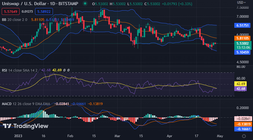Screen dimensions: 253x140
Task: Select the Uniswap / U.S. Dollar symbol title
Action: pos(40,3)
